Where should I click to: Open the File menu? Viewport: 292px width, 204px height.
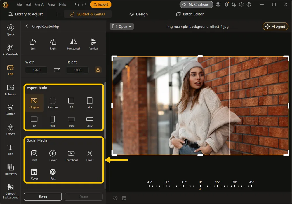19,4
